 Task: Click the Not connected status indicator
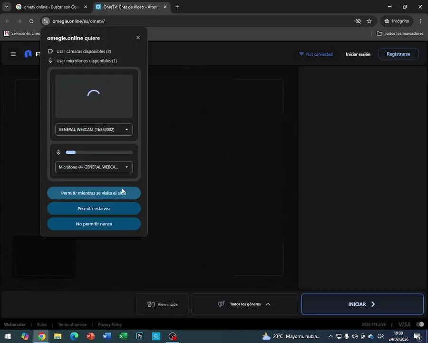coord(316,54)
